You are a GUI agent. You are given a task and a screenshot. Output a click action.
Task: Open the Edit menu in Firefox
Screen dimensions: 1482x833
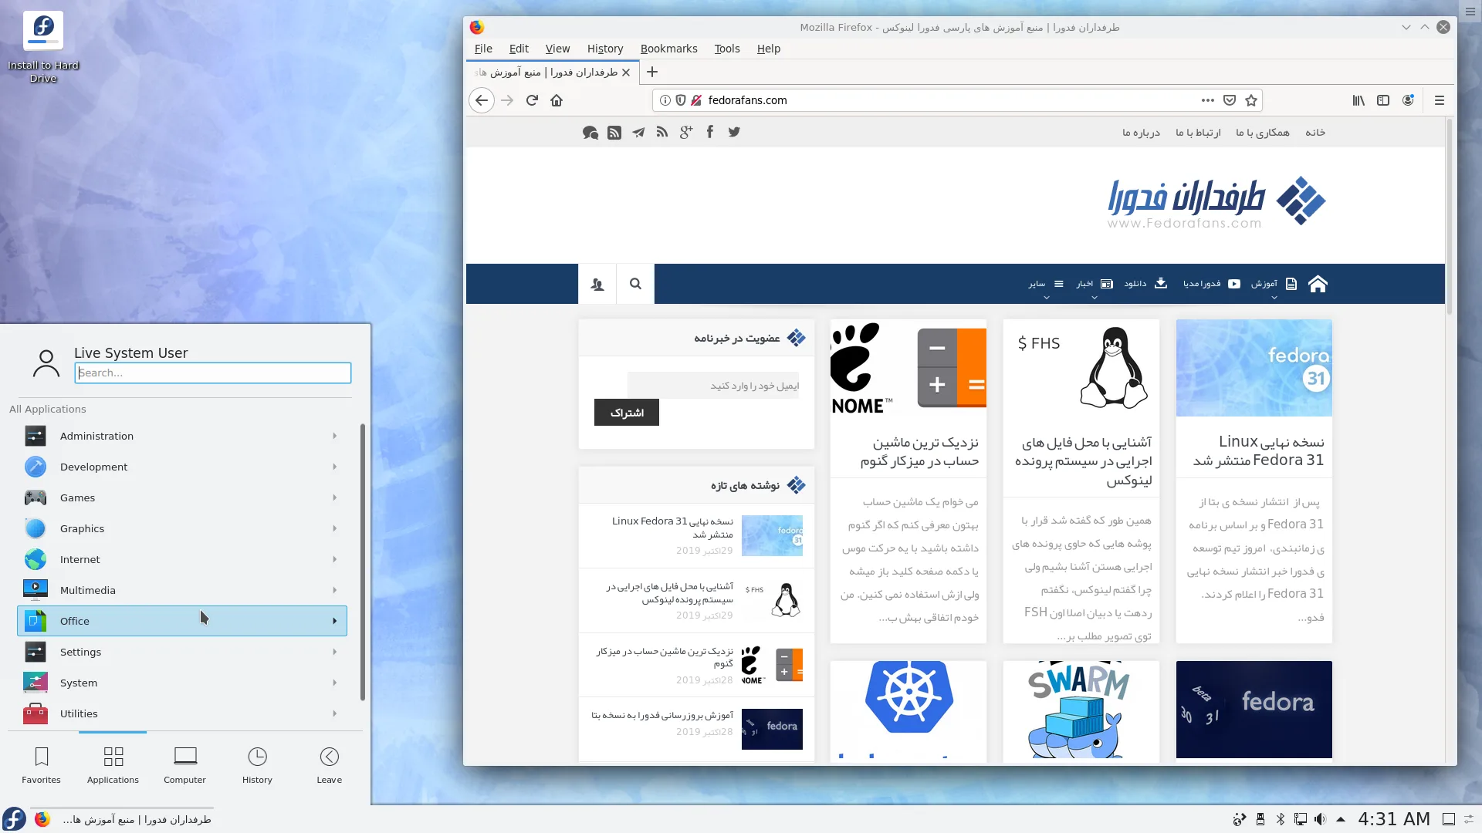(x=519, y=49)
